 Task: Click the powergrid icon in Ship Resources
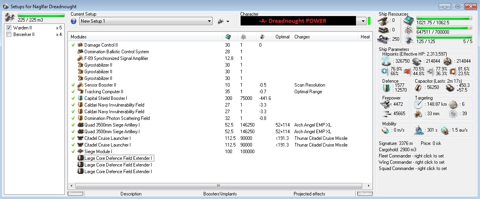point(409,30)
